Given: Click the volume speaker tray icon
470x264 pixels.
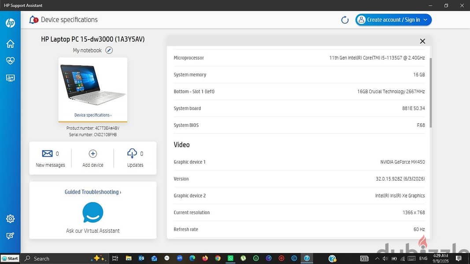Looking at the screenshot, I should tap(385, 259).
